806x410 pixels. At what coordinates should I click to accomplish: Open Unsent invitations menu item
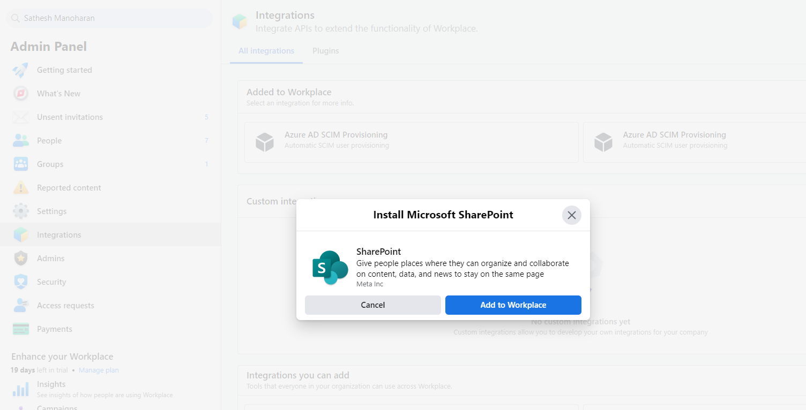[x=110, y=117]
